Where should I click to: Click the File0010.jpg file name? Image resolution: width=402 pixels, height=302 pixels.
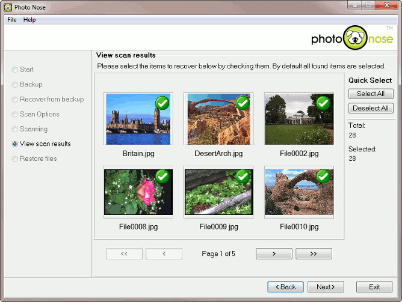click(299, 226)
